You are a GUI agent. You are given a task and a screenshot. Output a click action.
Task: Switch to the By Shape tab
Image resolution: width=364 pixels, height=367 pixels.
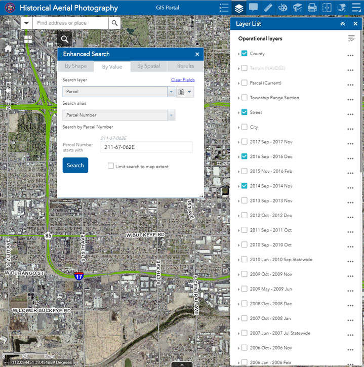[75, 66]
